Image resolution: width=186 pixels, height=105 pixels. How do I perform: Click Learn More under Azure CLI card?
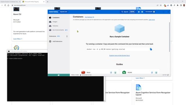point(17,39)
